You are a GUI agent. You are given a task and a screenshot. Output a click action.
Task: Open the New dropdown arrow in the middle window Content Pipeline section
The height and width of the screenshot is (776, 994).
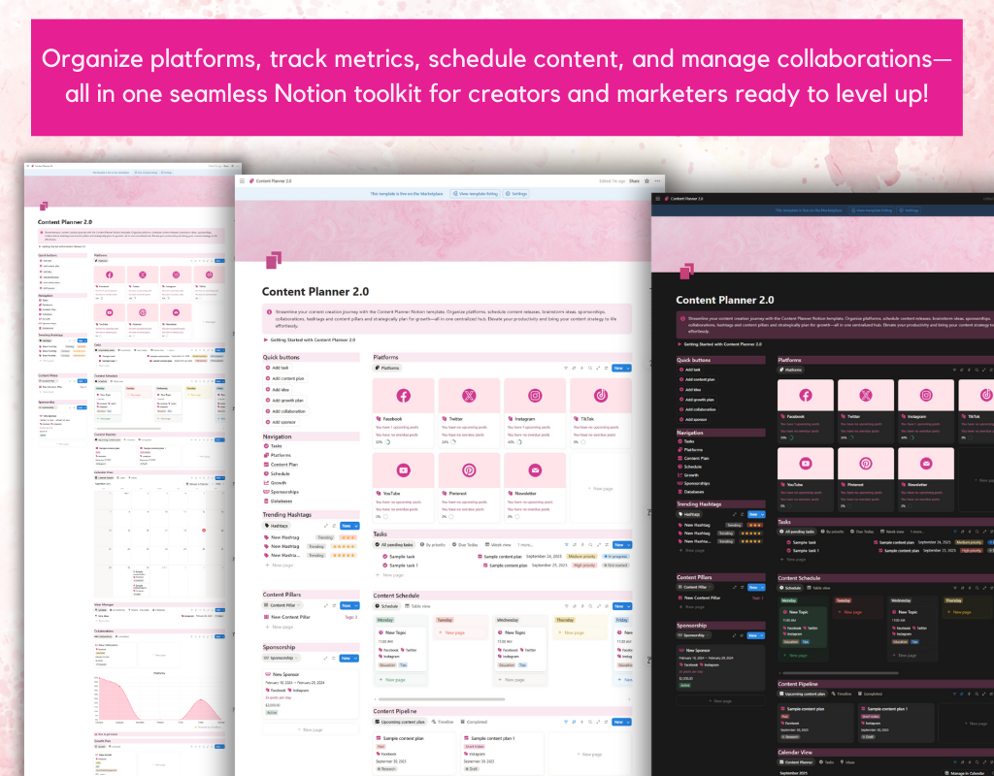tap(628, 722)
